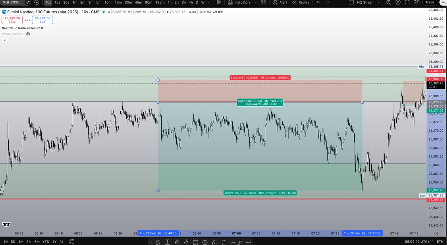Click the blue BUY 25,384.50 button

(x=42, y=20)
